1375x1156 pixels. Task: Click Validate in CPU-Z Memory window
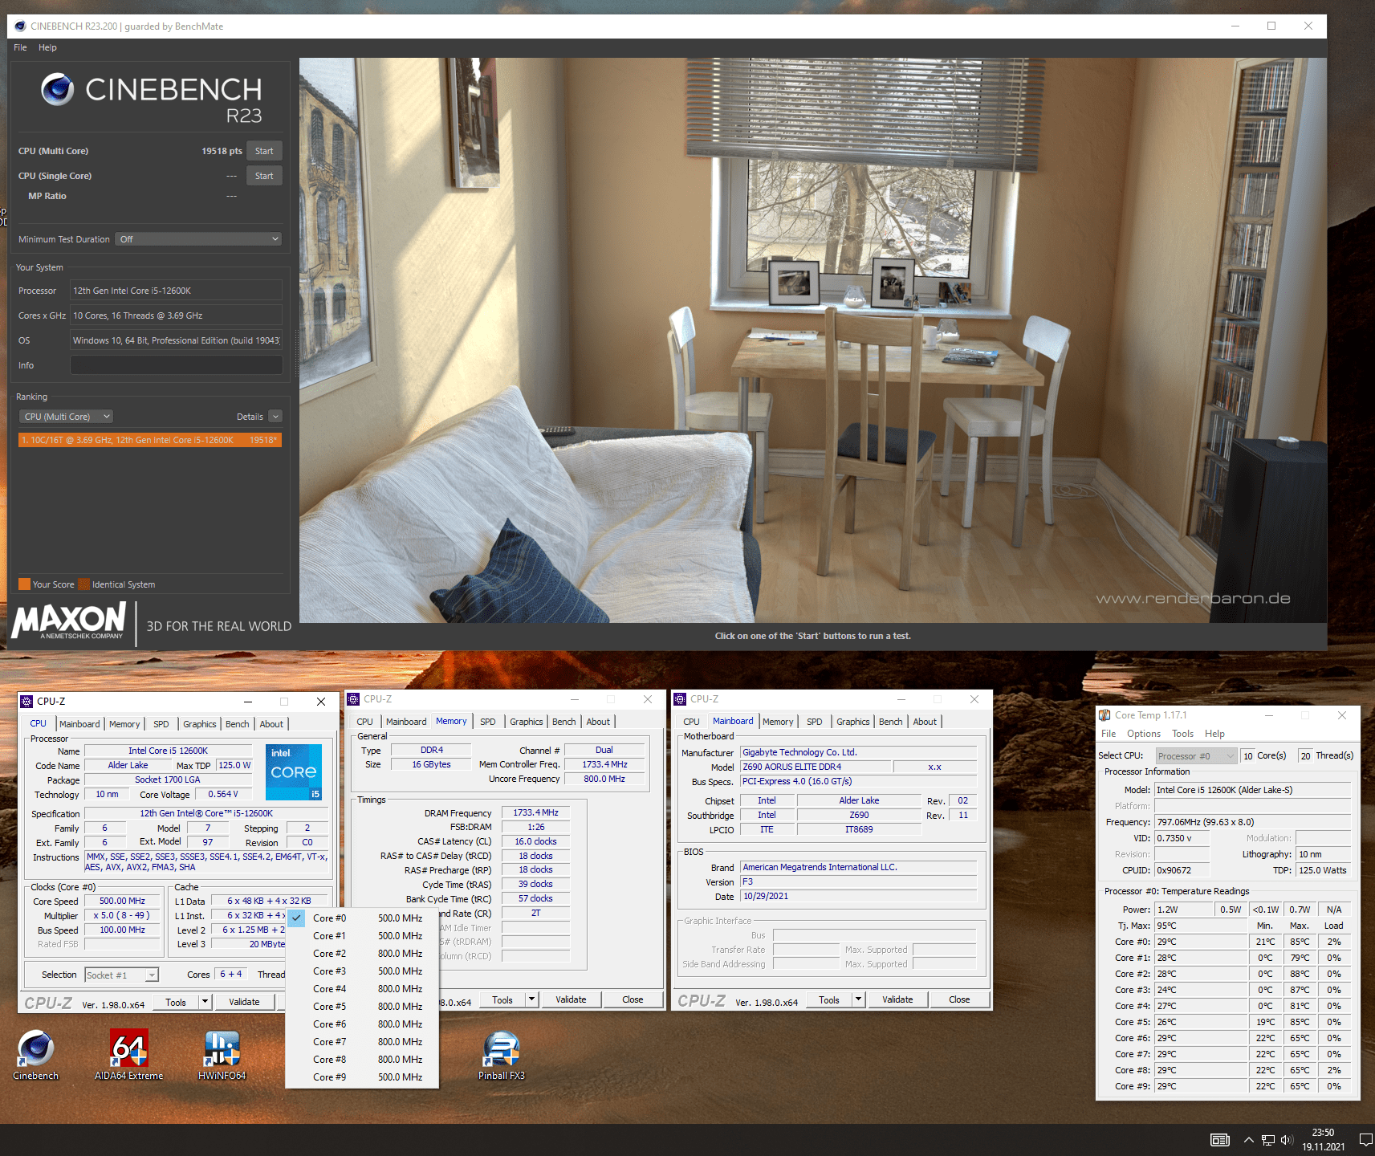[571, 999]
